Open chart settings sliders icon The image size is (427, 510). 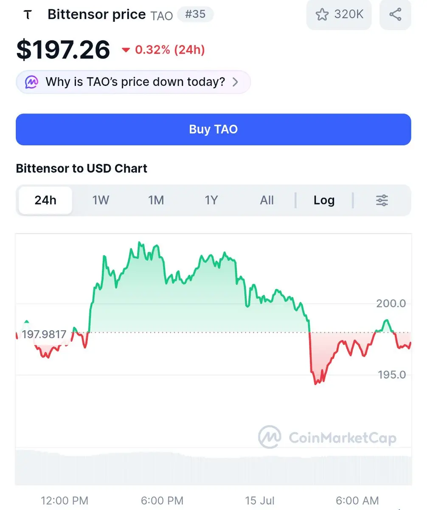[x=382, y=200]
